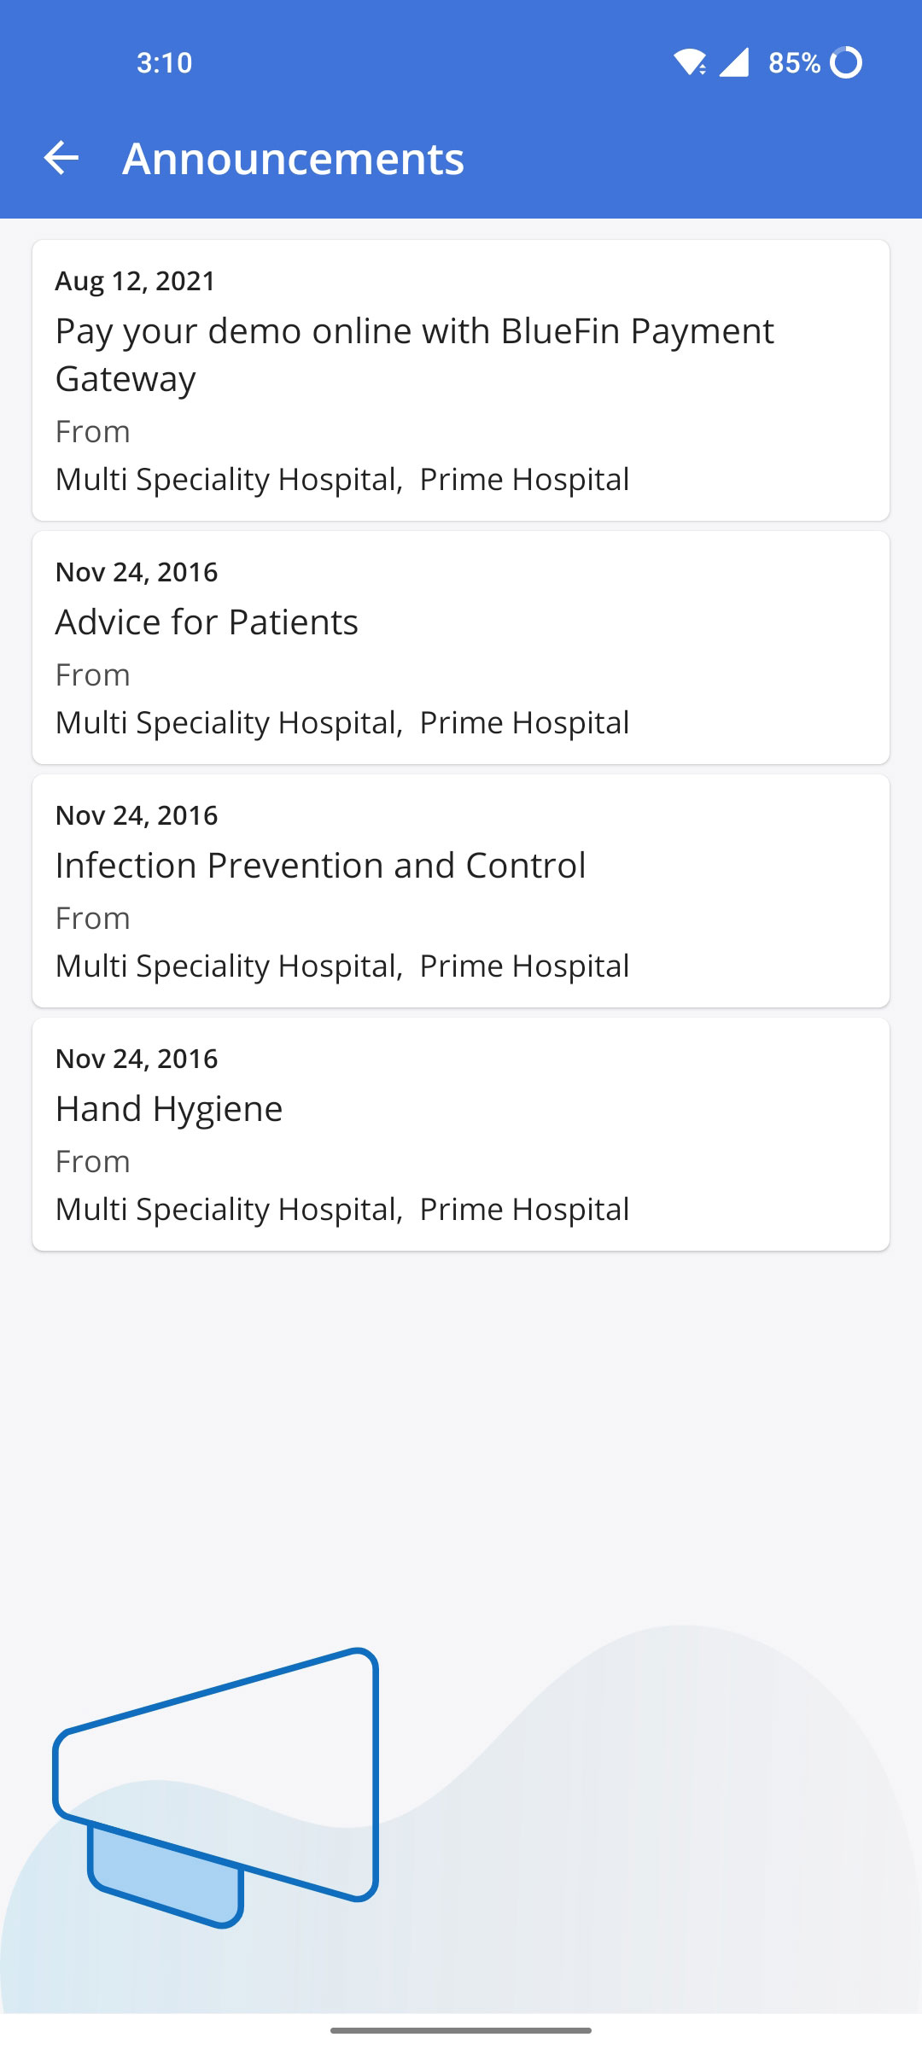Screen dimensions: 922x2049
Task: Tap the Announcements header title
Action: coord(293,159)
